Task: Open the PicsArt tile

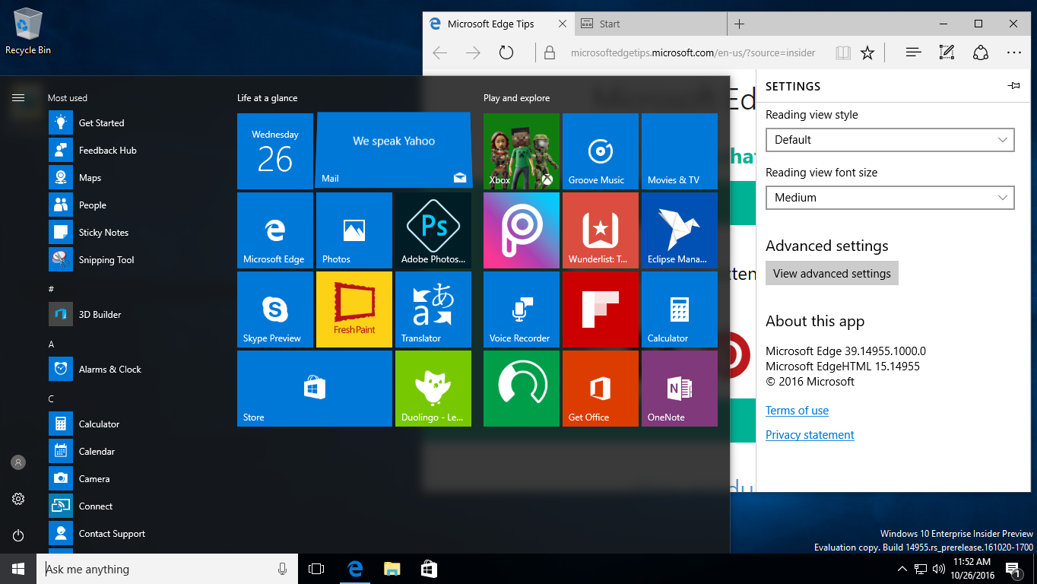Action: click(522, 230)
